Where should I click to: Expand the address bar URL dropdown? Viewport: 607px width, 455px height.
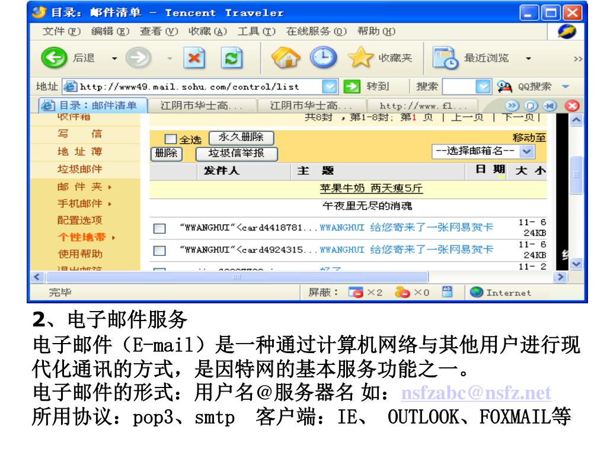(x=330, y=86)
